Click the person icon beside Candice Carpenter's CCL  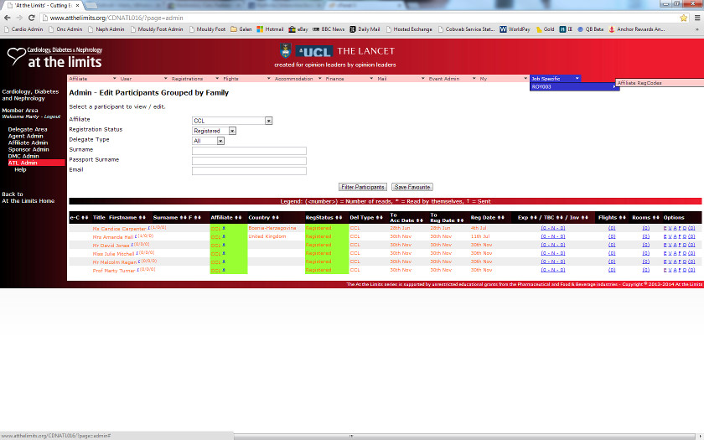tap(224, 228)
